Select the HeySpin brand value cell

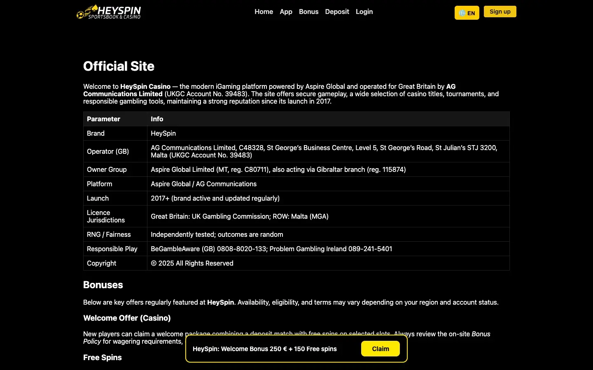point(328,133)
